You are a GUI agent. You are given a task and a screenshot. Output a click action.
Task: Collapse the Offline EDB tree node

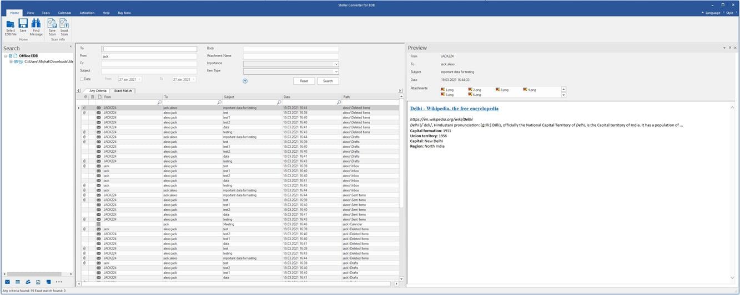(x=5, y=56)
